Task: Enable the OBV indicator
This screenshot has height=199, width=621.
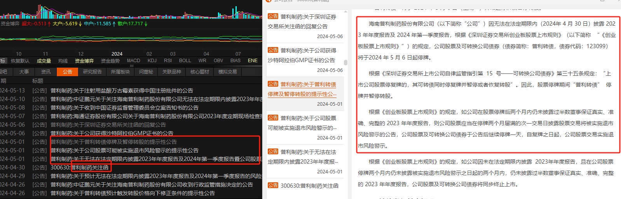Action: (x=218, y=61)
